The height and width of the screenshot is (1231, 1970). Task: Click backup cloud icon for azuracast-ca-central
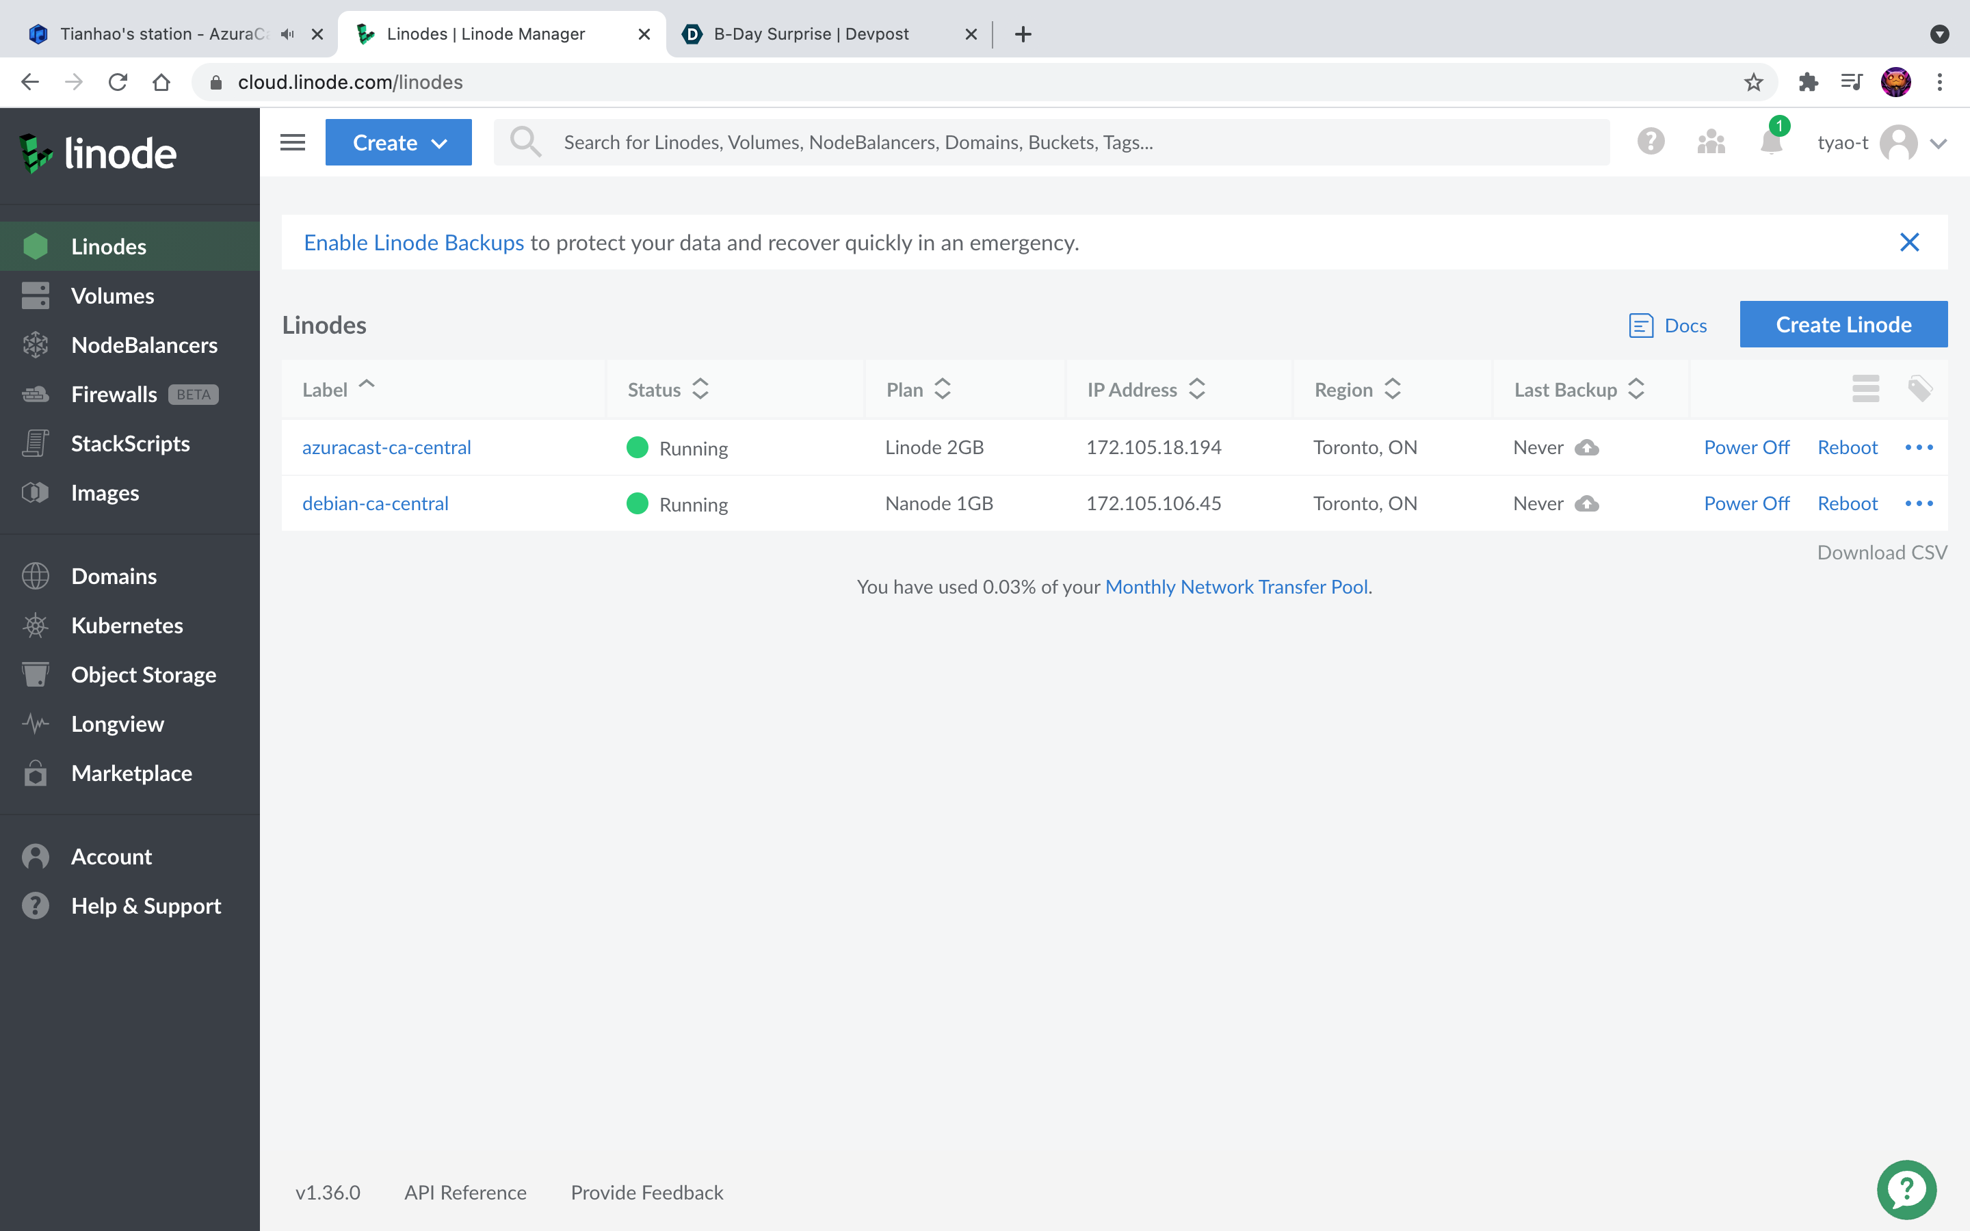[x=1586, y=448]
